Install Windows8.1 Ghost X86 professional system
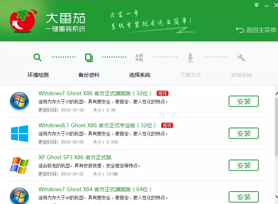The image size is (278, 204). pos(244,133)
